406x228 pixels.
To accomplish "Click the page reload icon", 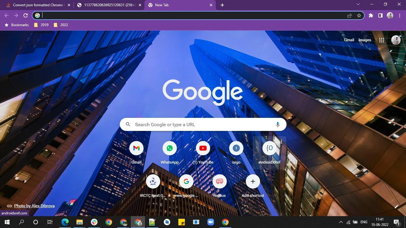I will coord(26,15).
